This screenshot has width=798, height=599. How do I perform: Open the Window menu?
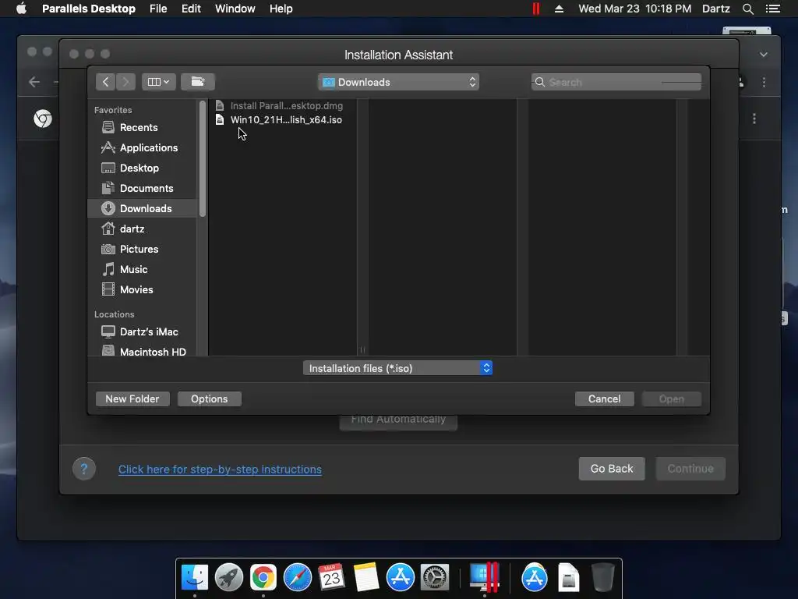(x=235, y=9)
